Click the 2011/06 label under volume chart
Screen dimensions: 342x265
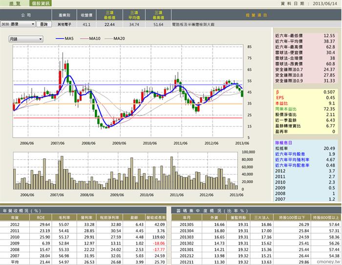click(x=176, y=195)
